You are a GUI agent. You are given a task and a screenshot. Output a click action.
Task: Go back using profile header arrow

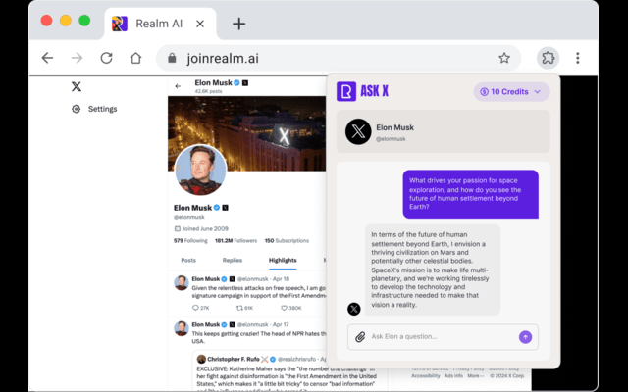[178, 86]
